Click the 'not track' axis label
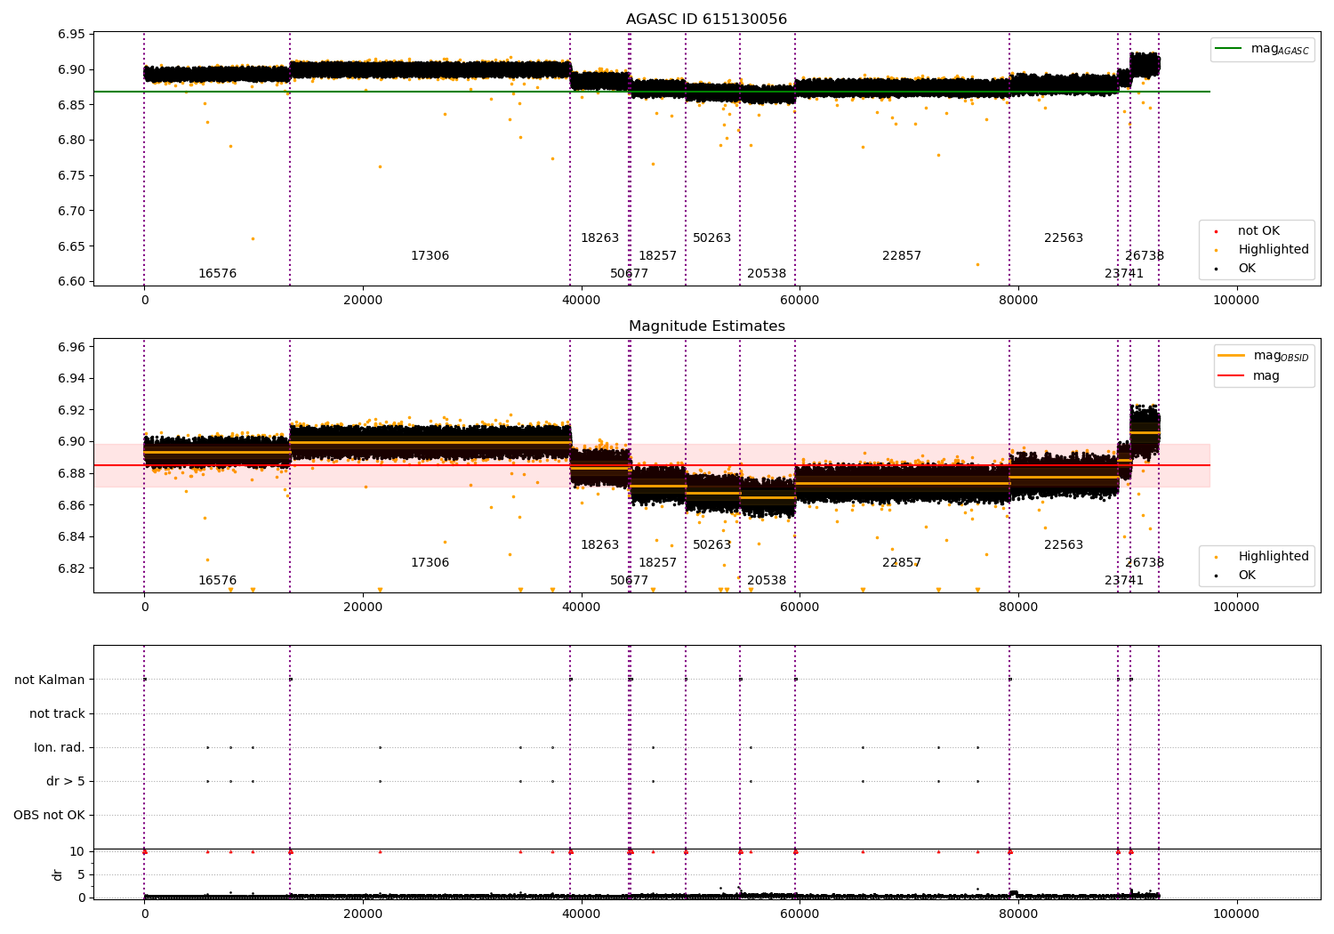 [57, 713]
